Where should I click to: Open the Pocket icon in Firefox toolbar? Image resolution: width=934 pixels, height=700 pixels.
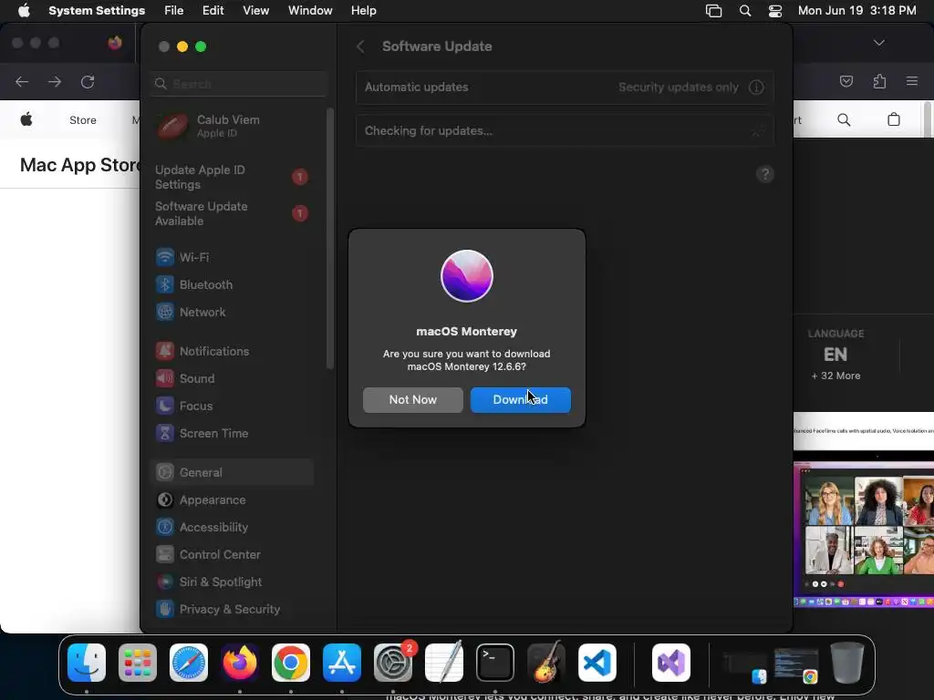[x=846, y=81]
